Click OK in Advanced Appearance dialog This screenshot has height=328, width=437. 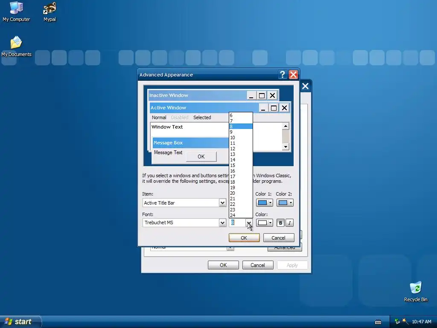tap(244, 237)
